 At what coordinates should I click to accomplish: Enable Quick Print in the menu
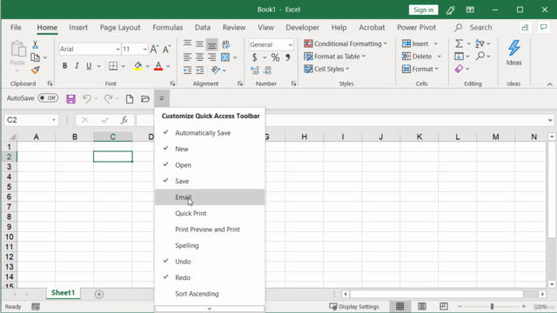210,213
